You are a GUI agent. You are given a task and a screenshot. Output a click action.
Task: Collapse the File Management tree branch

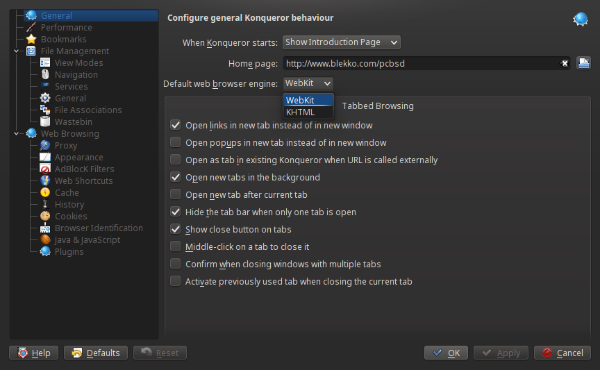tap(16, 51)
